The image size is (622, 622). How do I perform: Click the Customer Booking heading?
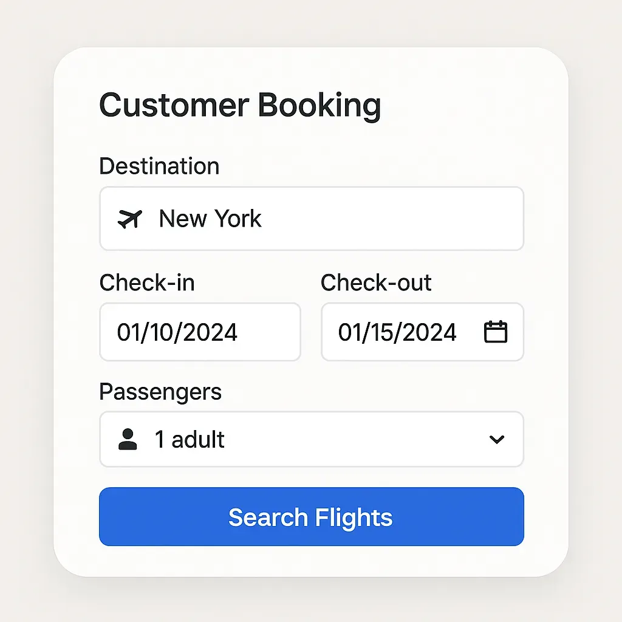(x=240, y=106)
